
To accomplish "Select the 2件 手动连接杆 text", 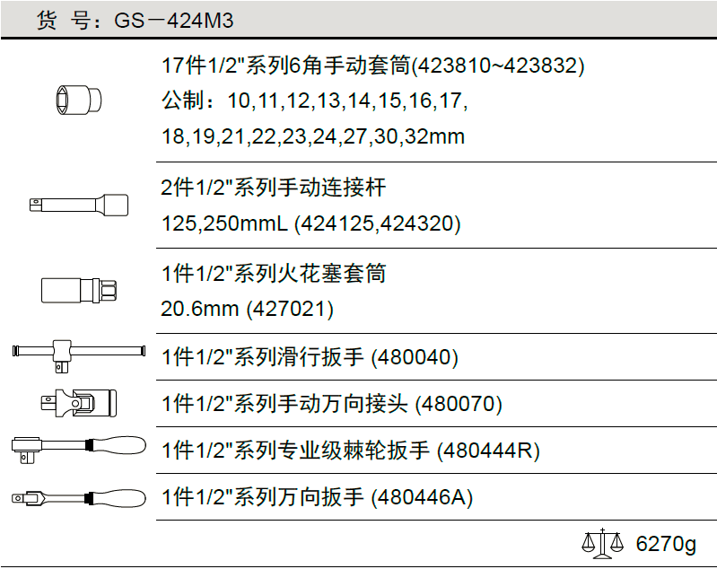I will click(274, 188).
